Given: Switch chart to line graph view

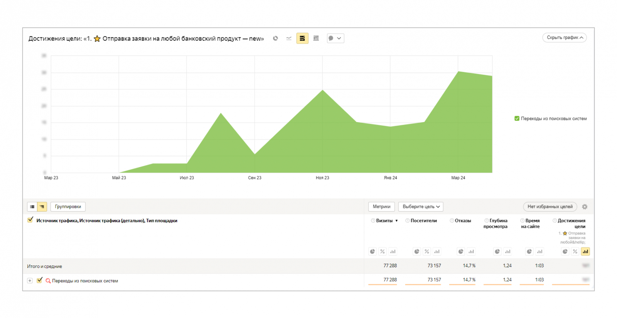Looking at the screenshot, I should (x=289, y=38).
